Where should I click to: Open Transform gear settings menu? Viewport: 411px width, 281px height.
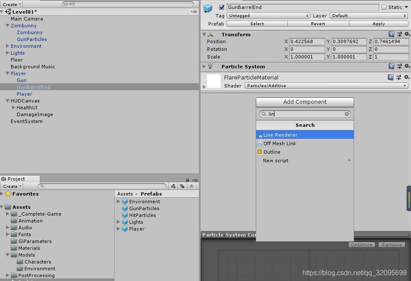click(407, 34)
